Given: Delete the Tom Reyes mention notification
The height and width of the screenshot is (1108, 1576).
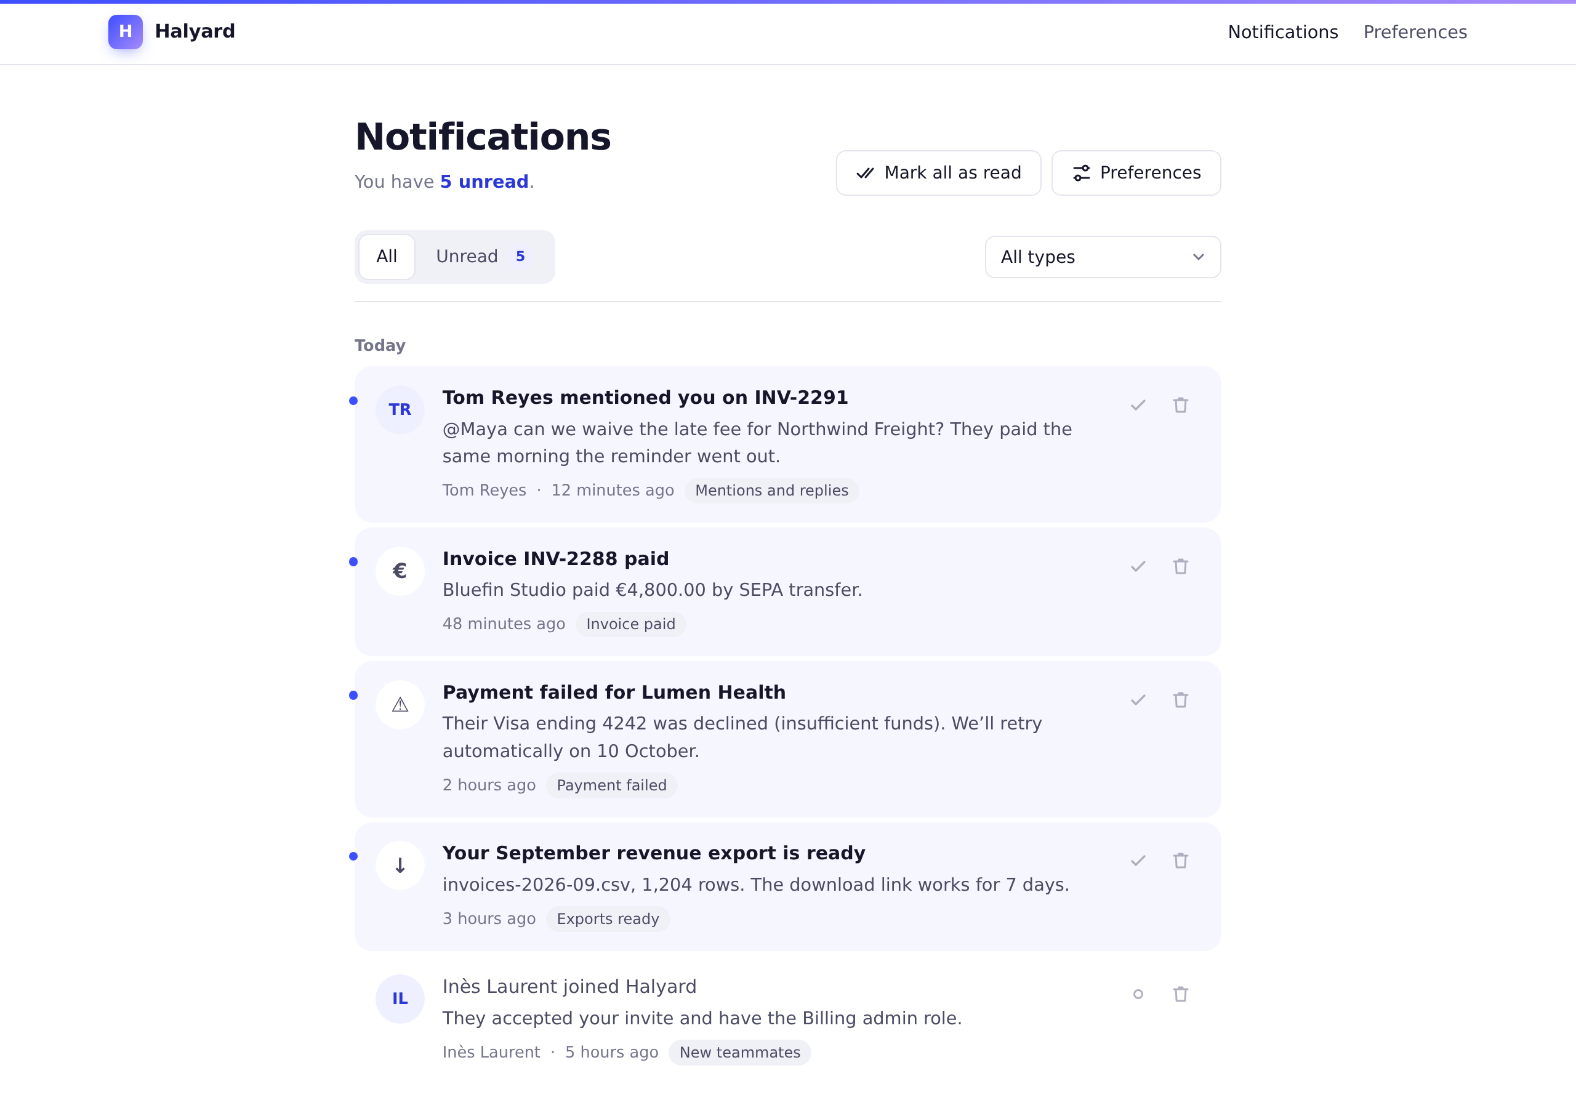Looking at the screenshot, I should 1180,405.
